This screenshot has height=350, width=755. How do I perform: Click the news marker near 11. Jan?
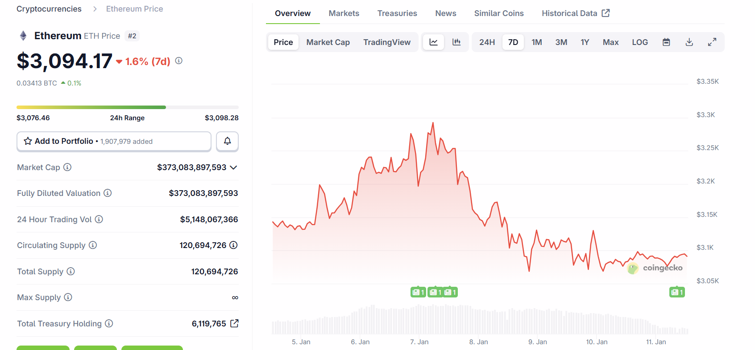677,292
